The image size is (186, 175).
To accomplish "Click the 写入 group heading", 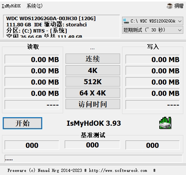I will point(153,47).
